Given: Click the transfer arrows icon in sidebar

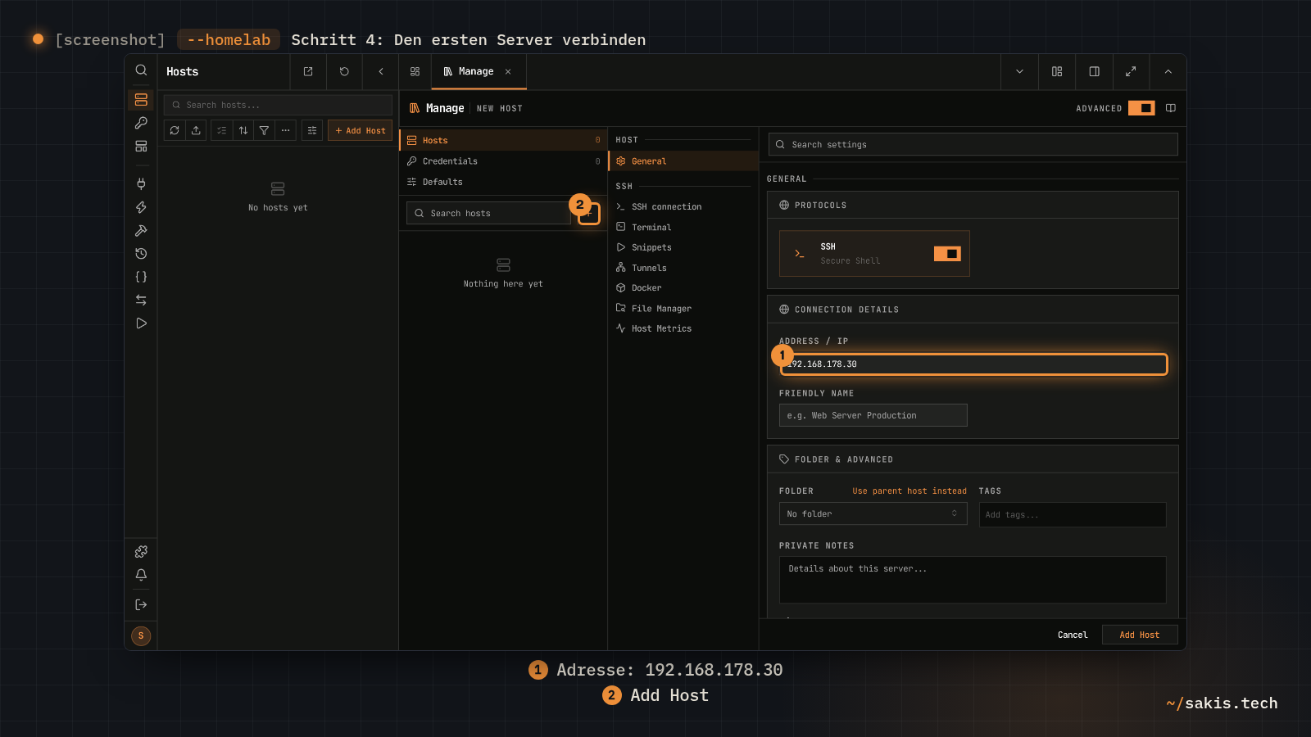Looking at the screenshot, I should [x=141, y=300].
